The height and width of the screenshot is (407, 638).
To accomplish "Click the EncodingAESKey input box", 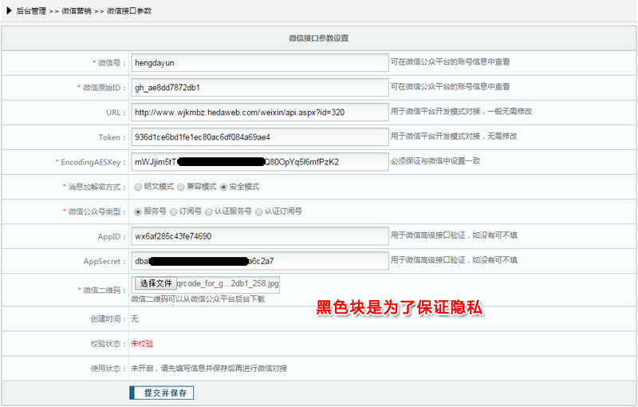I will tap(259, 162).
